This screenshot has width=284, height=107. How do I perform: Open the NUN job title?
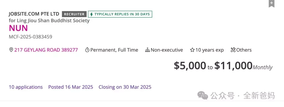click(x=18, y=28)
